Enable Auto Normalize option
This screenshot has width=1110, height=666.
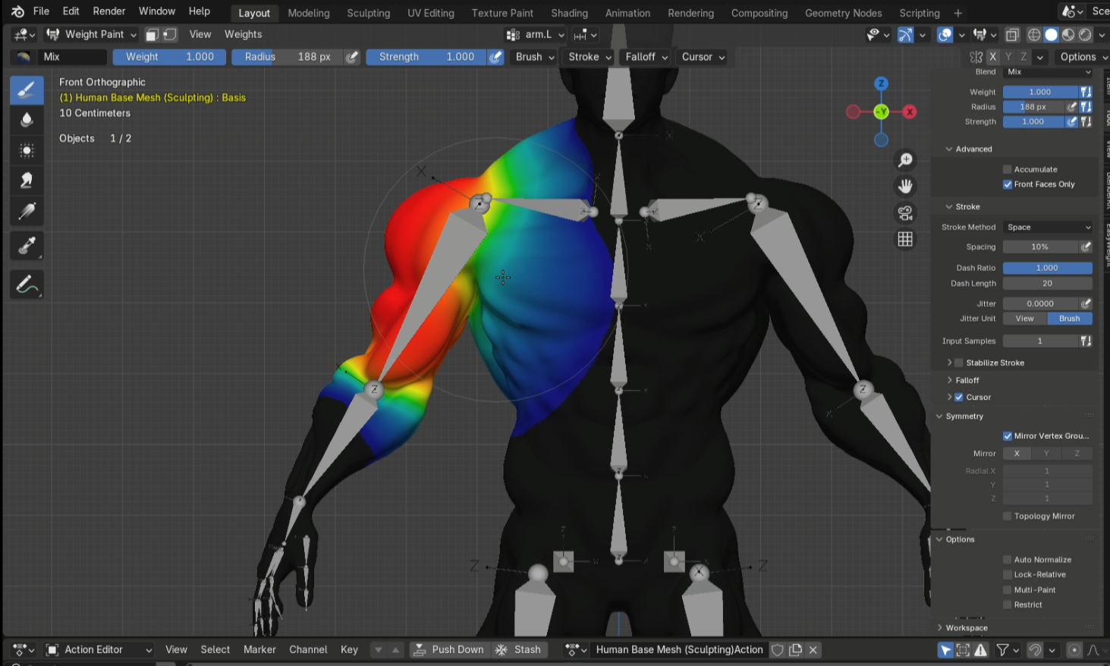1008,560
